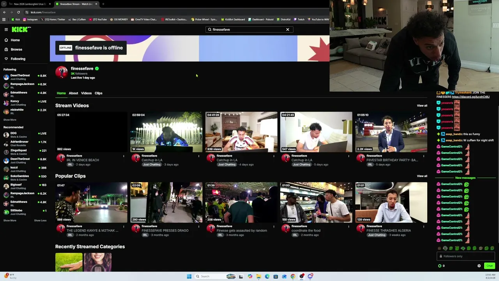The width and height of the screenshot is (499, 281).
Task: Open Microsoft Edge from the taskbar
Action: click(x=267, y=276)
